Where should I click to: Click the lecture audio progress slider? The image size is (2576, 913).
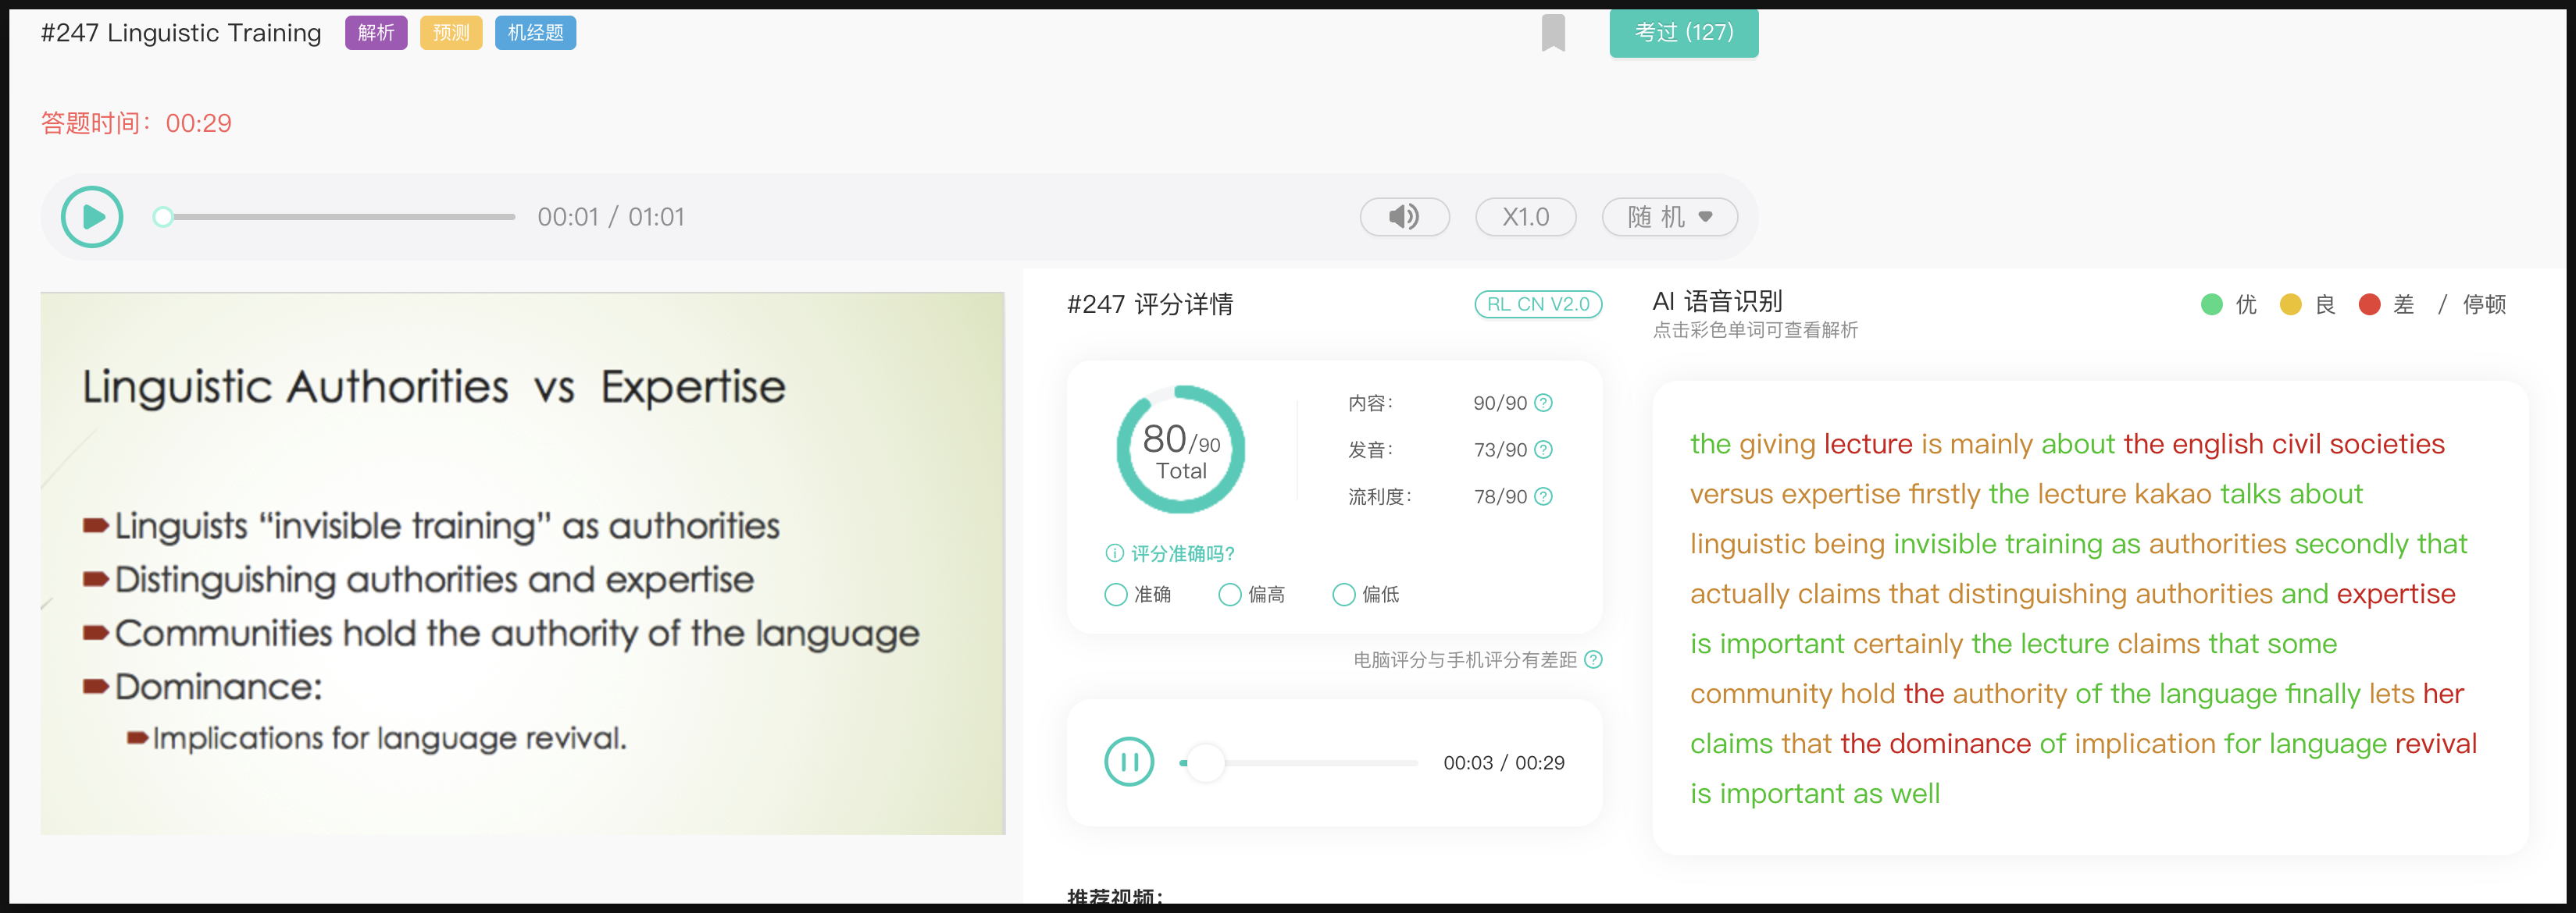coord(340,217)
